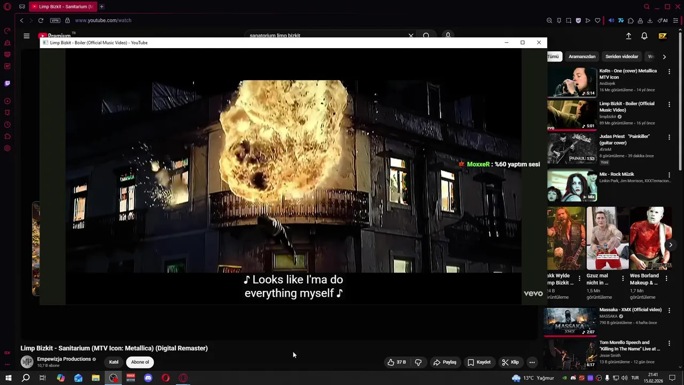
Task: Click the Paylaş share button
Action: click(445, 362)
